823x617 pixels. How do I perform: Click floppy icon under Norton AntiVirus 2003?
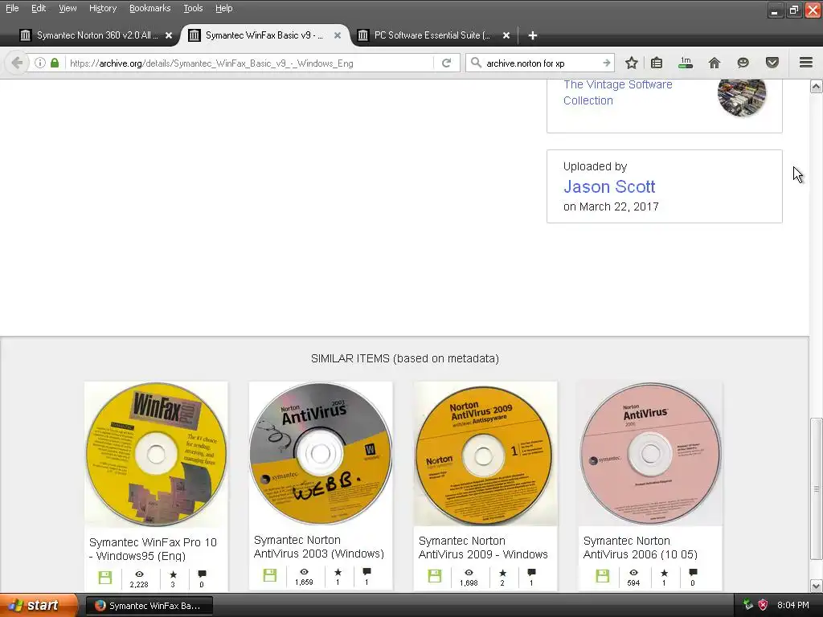(270, 575)
